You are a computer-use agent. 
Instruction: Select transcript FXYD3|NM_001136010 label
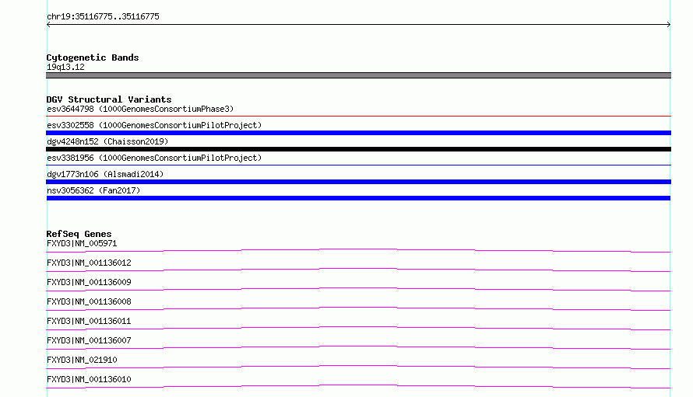click(x=89, y=379)
